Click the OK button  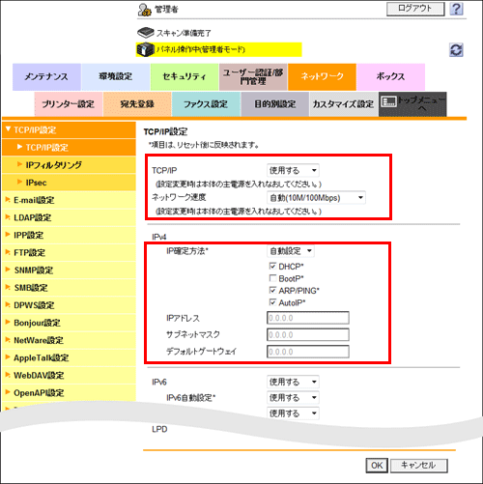pos(377,466)
